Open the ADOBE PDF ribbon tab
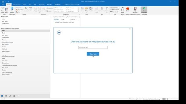 [x=58, y=5]
